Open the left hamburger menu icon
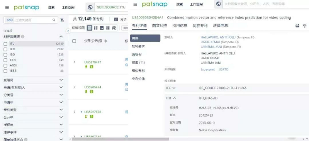Image resolution: width=309 pixels, height=141 pixels. (7, 7)
